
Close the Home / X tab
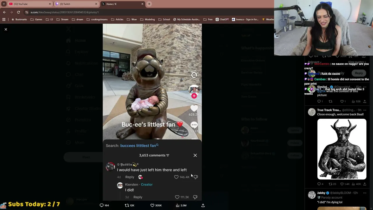pyautogui.click(x=142, y=4)
